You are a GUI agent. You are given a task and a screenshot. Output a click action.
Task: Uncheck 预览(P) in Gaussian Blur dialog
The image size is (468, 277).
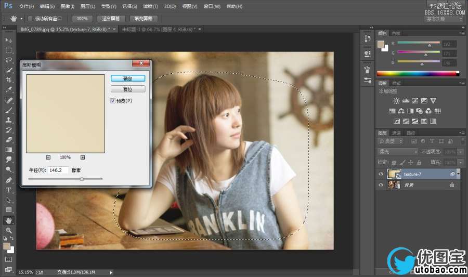113,101
